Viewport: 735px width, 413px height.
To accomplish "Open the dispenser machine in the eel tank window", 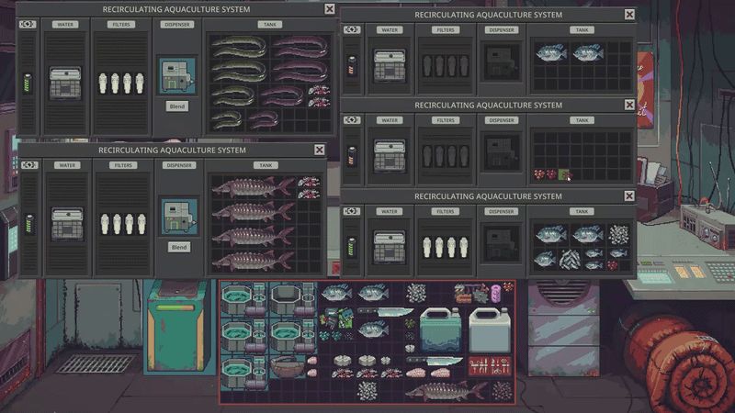I will (x=177, y=77).
